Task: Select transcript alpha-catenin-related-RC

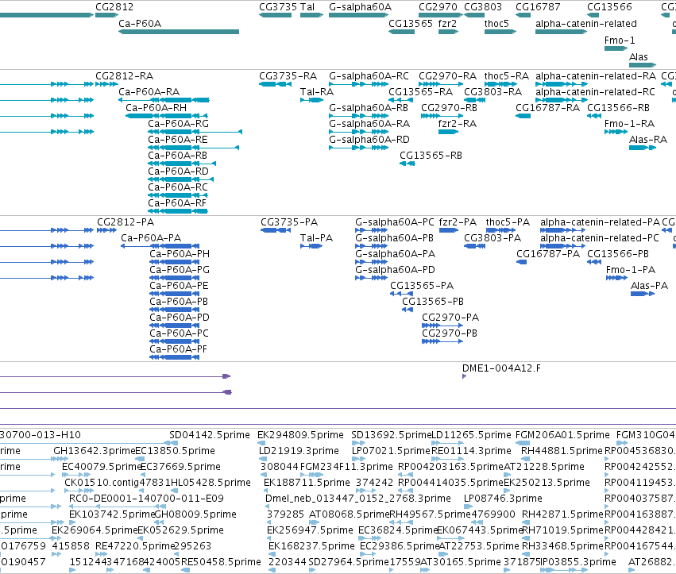Action: [595, 92]
